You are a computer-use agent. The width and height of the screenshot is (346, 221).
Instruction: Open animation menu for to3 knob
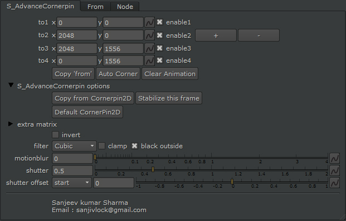coord(150,48)
